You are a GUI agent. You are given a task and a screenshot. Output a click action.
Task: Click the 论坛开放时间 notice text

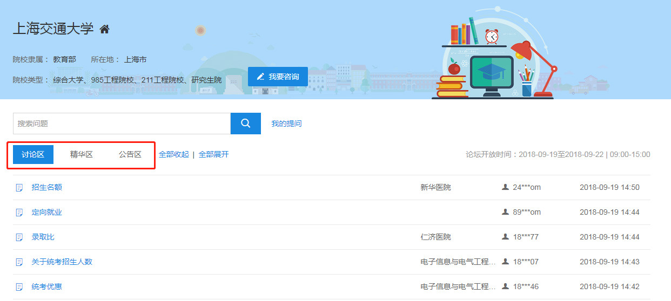pyautogui.click(x=558, y=154)
